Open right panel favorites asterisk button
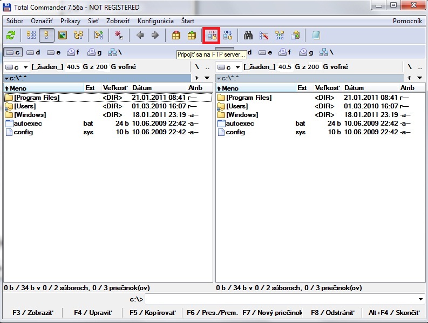 click(409, 78)
